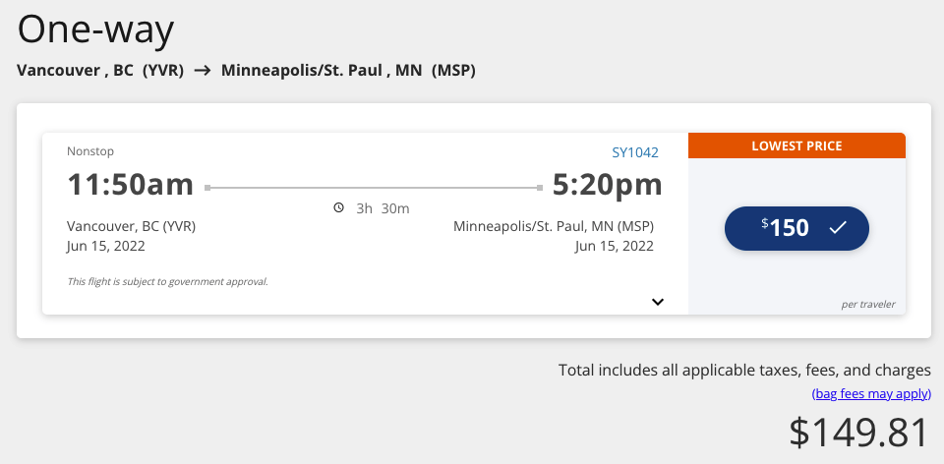Click the LOWEST PRICE orange banner

tap(796, 145)
